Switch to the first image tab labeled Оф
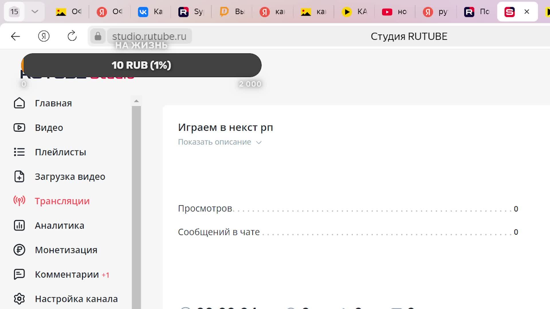Screen dimensions: 550x309 click(x=68, y=12)
